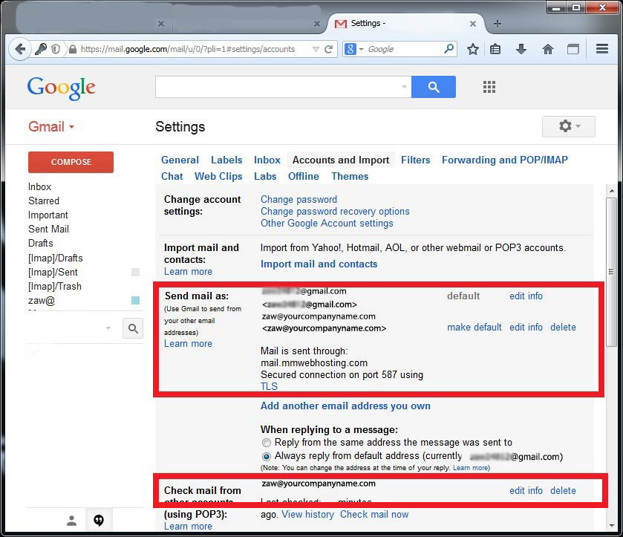Switch to the Inbox settings tab
Image resolution: width=623 pixels, height=537 pixels.
point(267,160)
